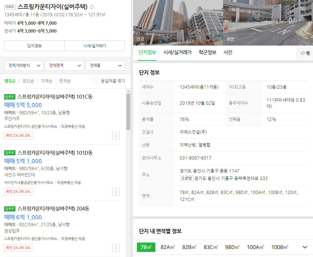Viewport: 313px width, 257px height.
Task: Click the 도로명 address badge
Action: [186, 178]
